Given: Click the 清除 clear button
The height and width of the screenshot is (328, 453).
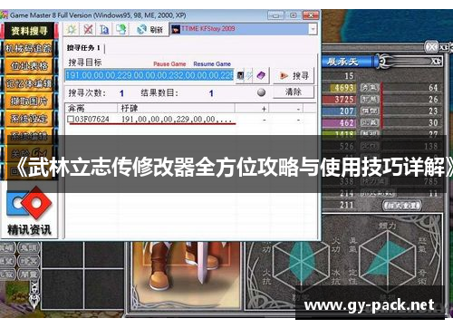Looking at the screenshot, I should [x=294, y=92].
